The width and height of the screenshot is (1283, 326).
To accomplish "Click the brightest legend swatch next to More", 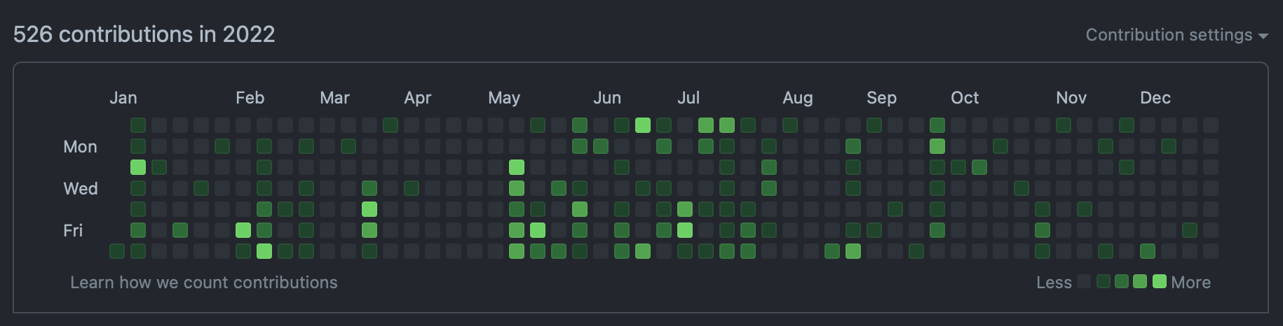I will pyautogui.click(x=1160, y=281).
